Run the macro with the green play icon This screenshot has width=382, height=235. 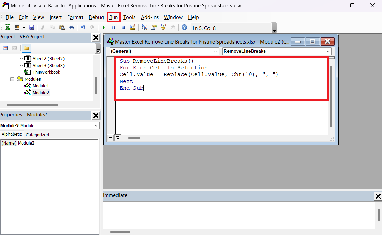click(104, 28)
